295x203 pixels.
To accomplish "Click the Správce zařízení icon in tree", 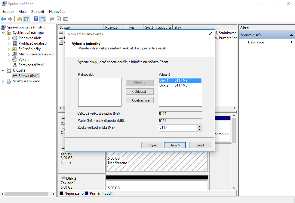I will 15,65.
